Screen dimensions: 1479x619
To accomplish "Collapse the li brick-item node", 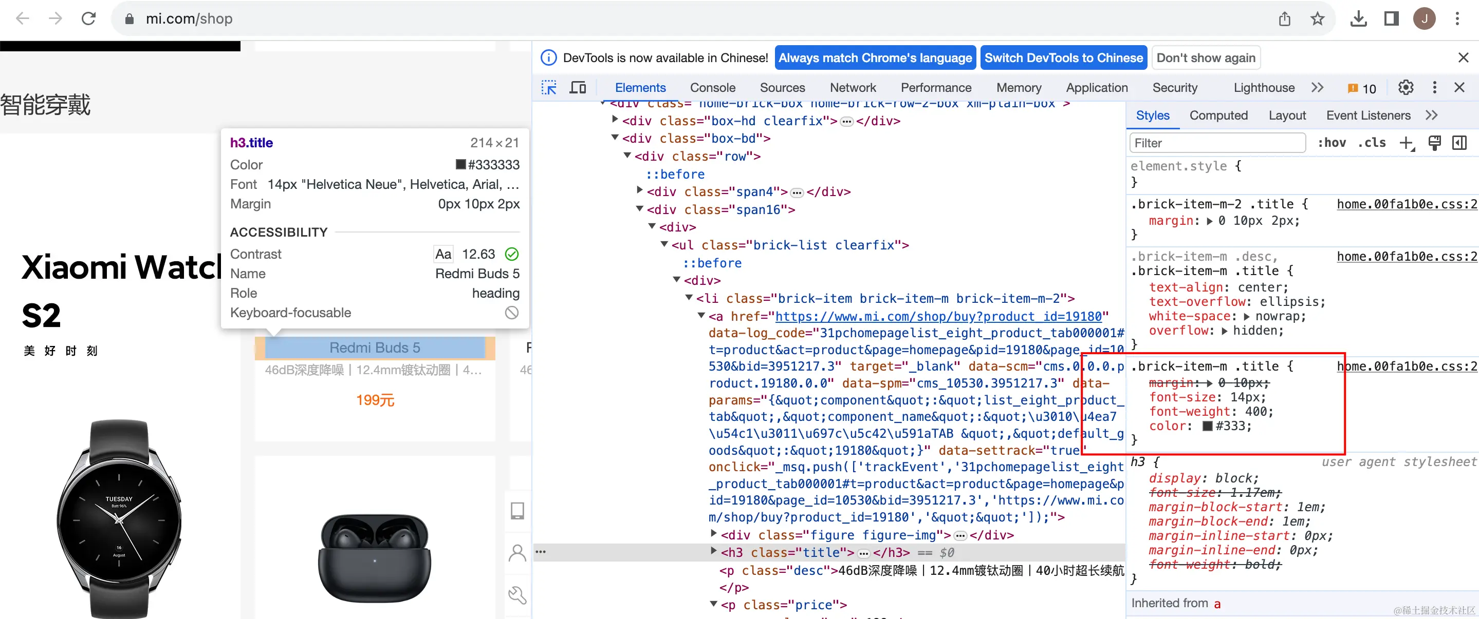I will tap(689, 297).
